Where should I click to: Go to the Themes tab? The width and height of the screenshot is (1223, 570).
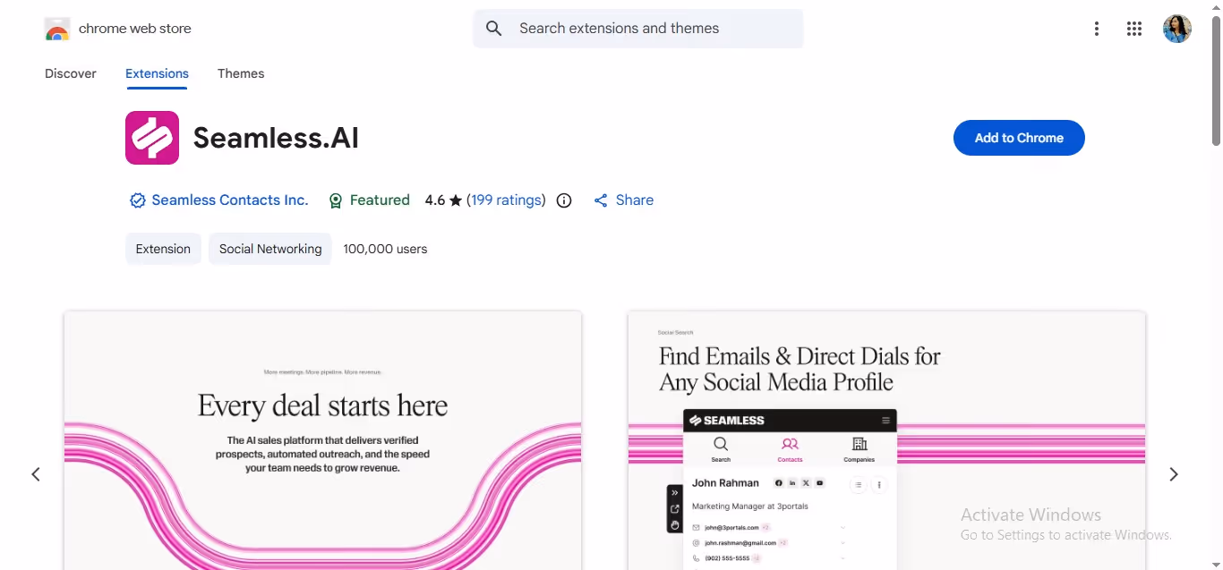pos(241,73)
